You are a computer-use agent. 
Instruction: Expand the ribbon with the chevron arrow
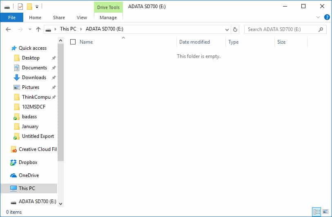pos(318,18)
